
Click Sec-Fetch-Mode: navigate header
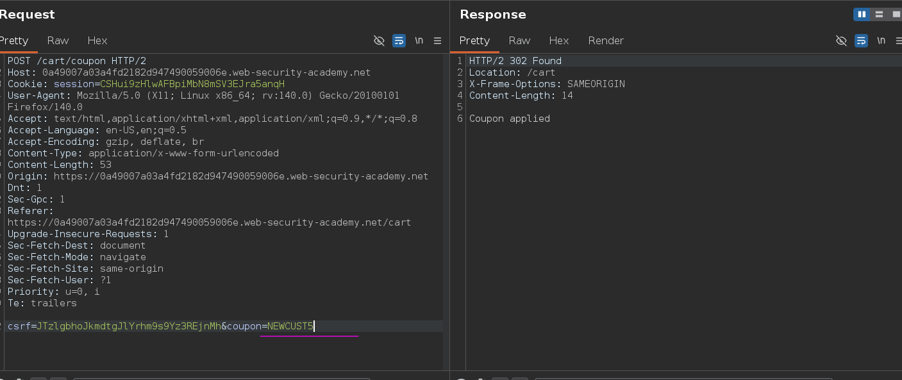pyautogui.click(x=76, y=257)
